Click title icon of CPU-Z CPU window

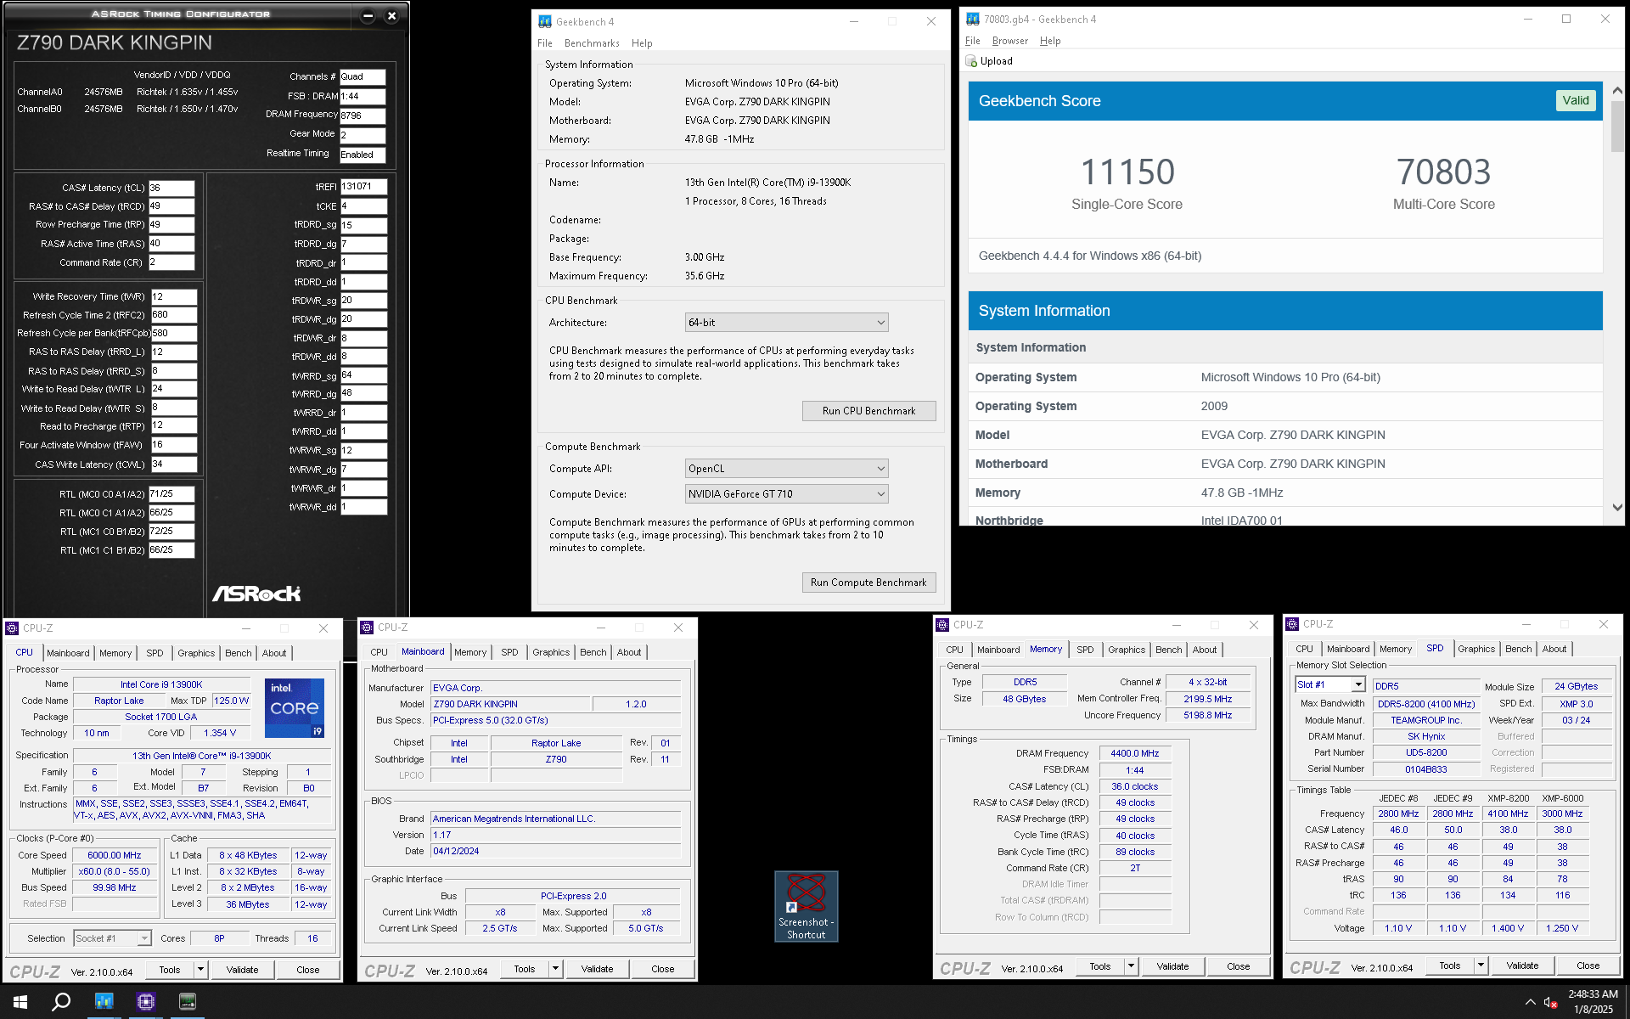click(12, 628)
